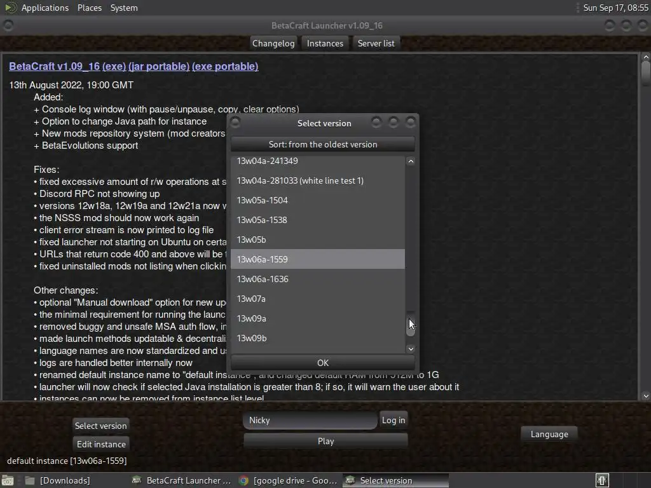
Task: Switch to BetaCraft Launcher taskbar entry
Action: click(x=181, y=480)
